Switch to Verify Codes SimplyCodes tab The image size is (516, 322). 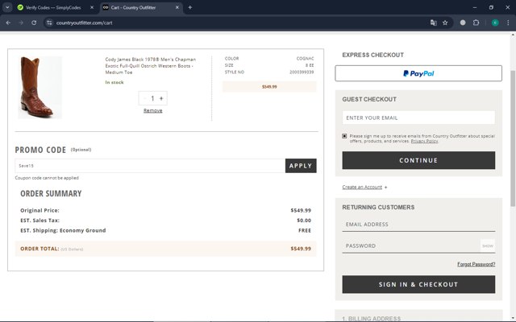pyautogui.click(x=52, y=7)
